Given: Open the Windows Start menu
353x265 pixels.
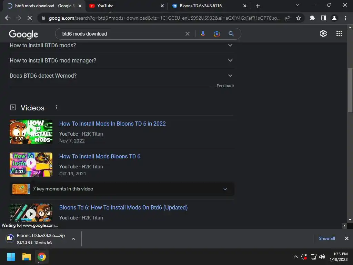Looking at the screenshot, I should [x=11, y=257].
